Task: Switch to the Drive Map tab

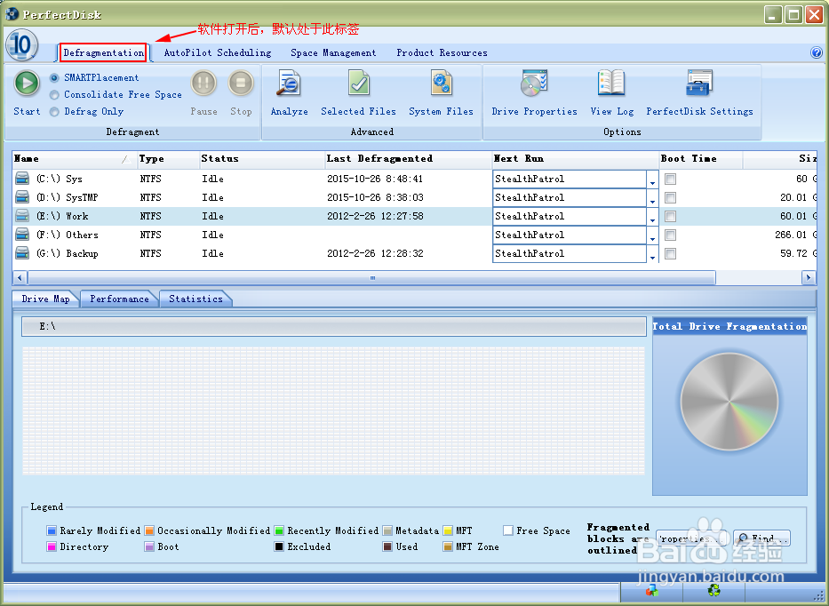Action: (45, 299)
